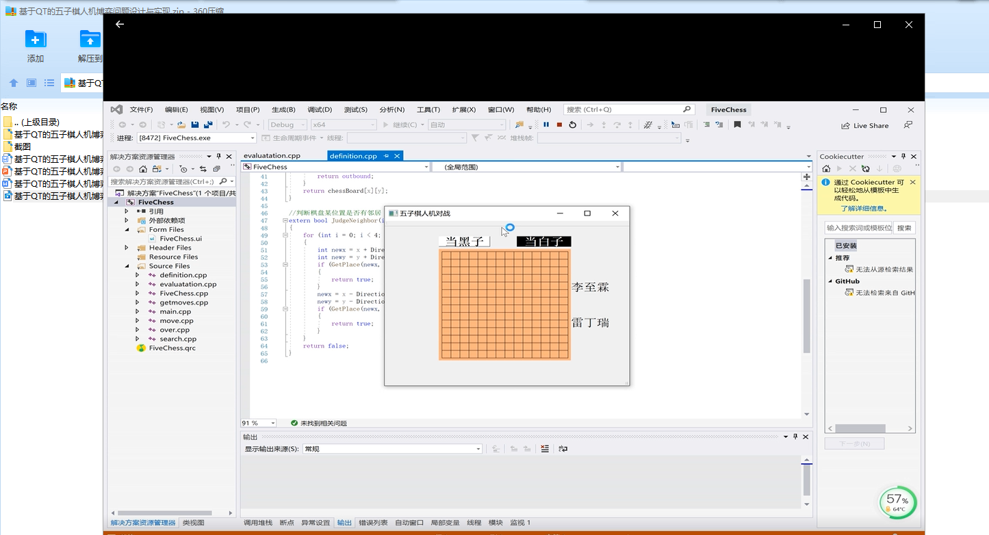Click the 当白子 button
The height and width of the screenshot is (535, 989).
pos(544,242)
